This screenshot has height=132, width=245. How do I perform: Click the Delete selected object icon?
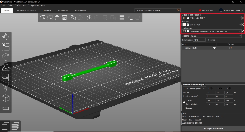50,18
